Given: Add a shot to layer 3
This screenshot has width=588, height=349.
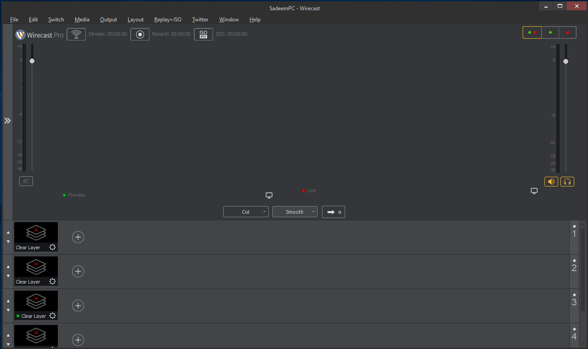Looking at the screenshot, I should click(78, 306).
